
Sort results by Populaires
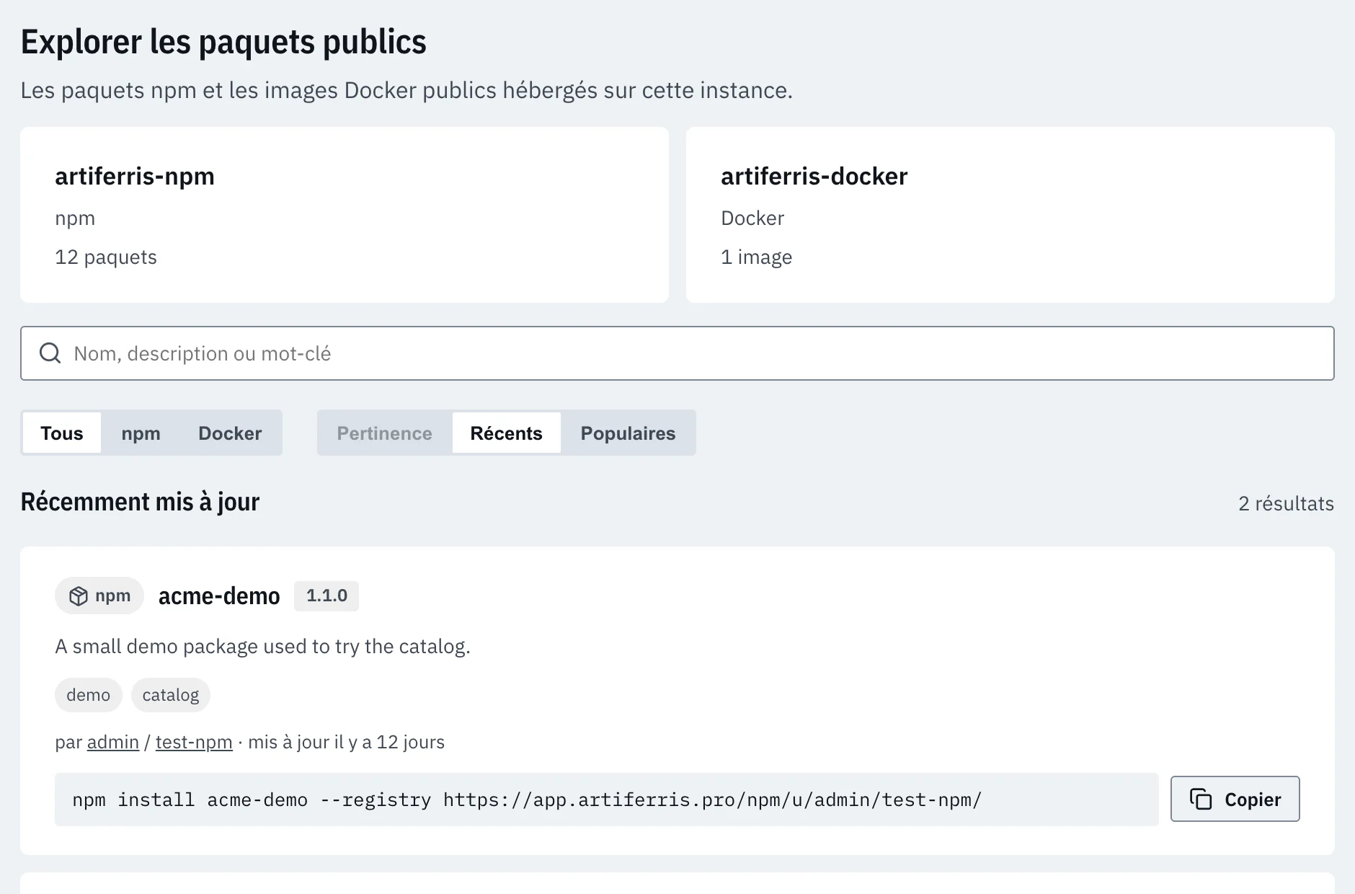pyautogui.click(x=628, y=433)
